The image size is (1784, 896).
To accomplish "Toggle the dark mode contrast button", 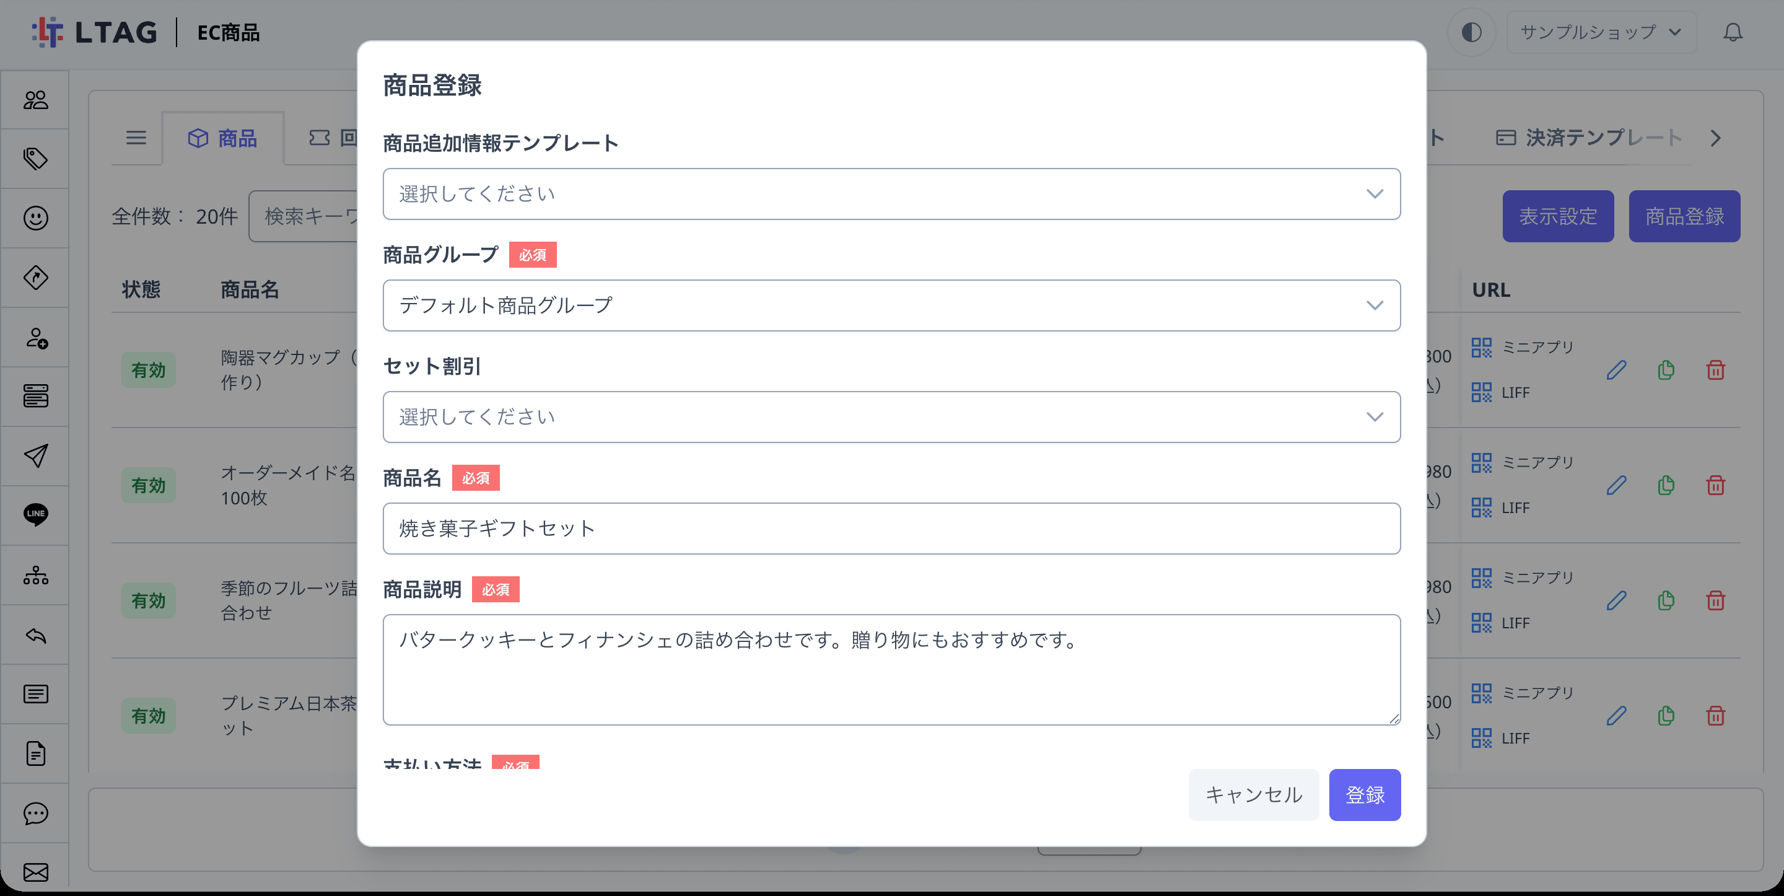I will (1472, 33).
